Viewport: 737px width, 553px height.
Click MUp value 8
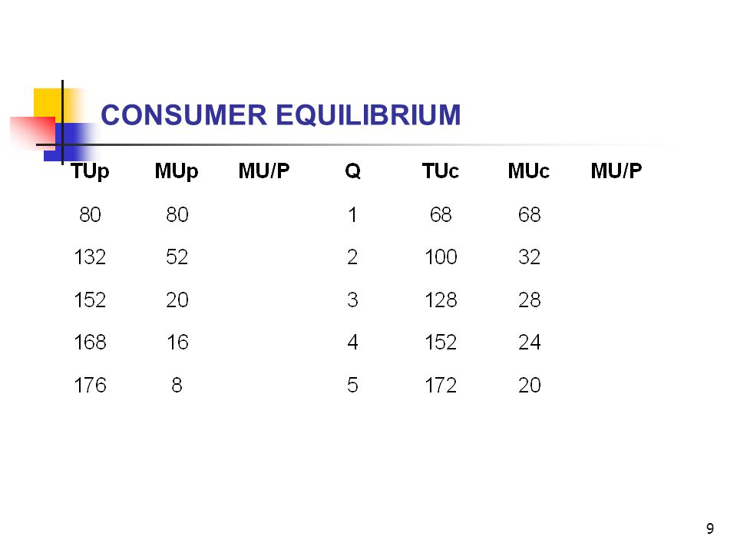177,385
